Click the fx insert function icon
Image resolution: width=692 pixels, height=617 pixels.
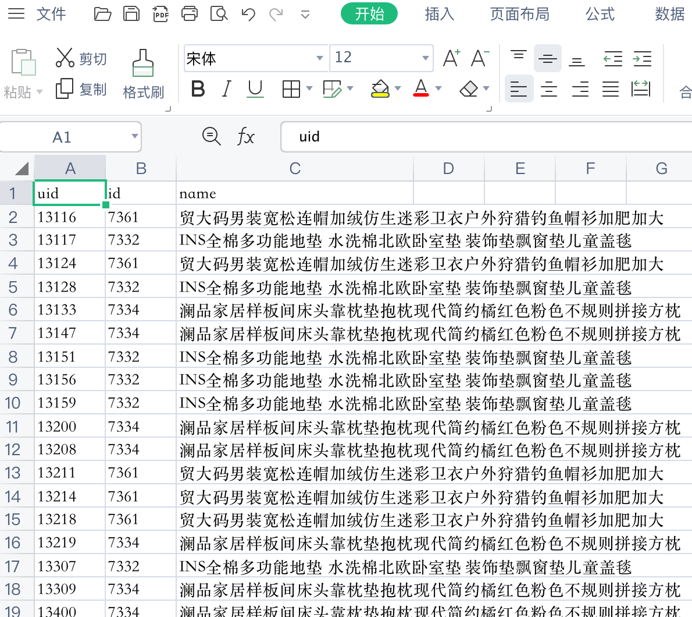[x=245, y=136]
